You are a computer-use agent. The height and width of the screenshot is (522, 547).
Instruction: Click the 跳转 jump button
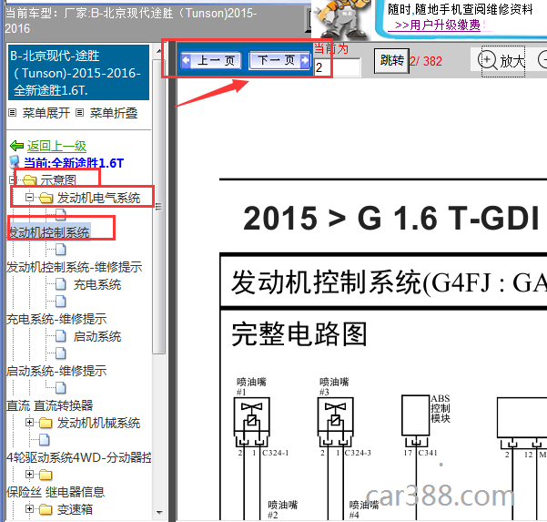[x=391, y=61]
